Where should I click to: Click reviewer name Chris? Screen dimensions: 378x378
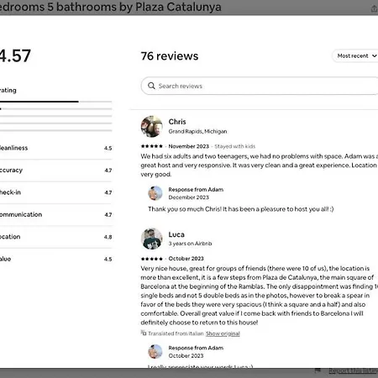177,122
